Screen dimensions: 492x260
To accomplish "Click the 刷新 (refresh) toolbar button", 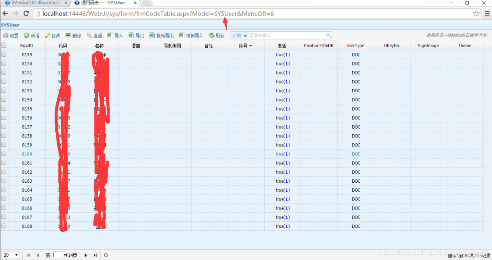I will coord(217,36).
